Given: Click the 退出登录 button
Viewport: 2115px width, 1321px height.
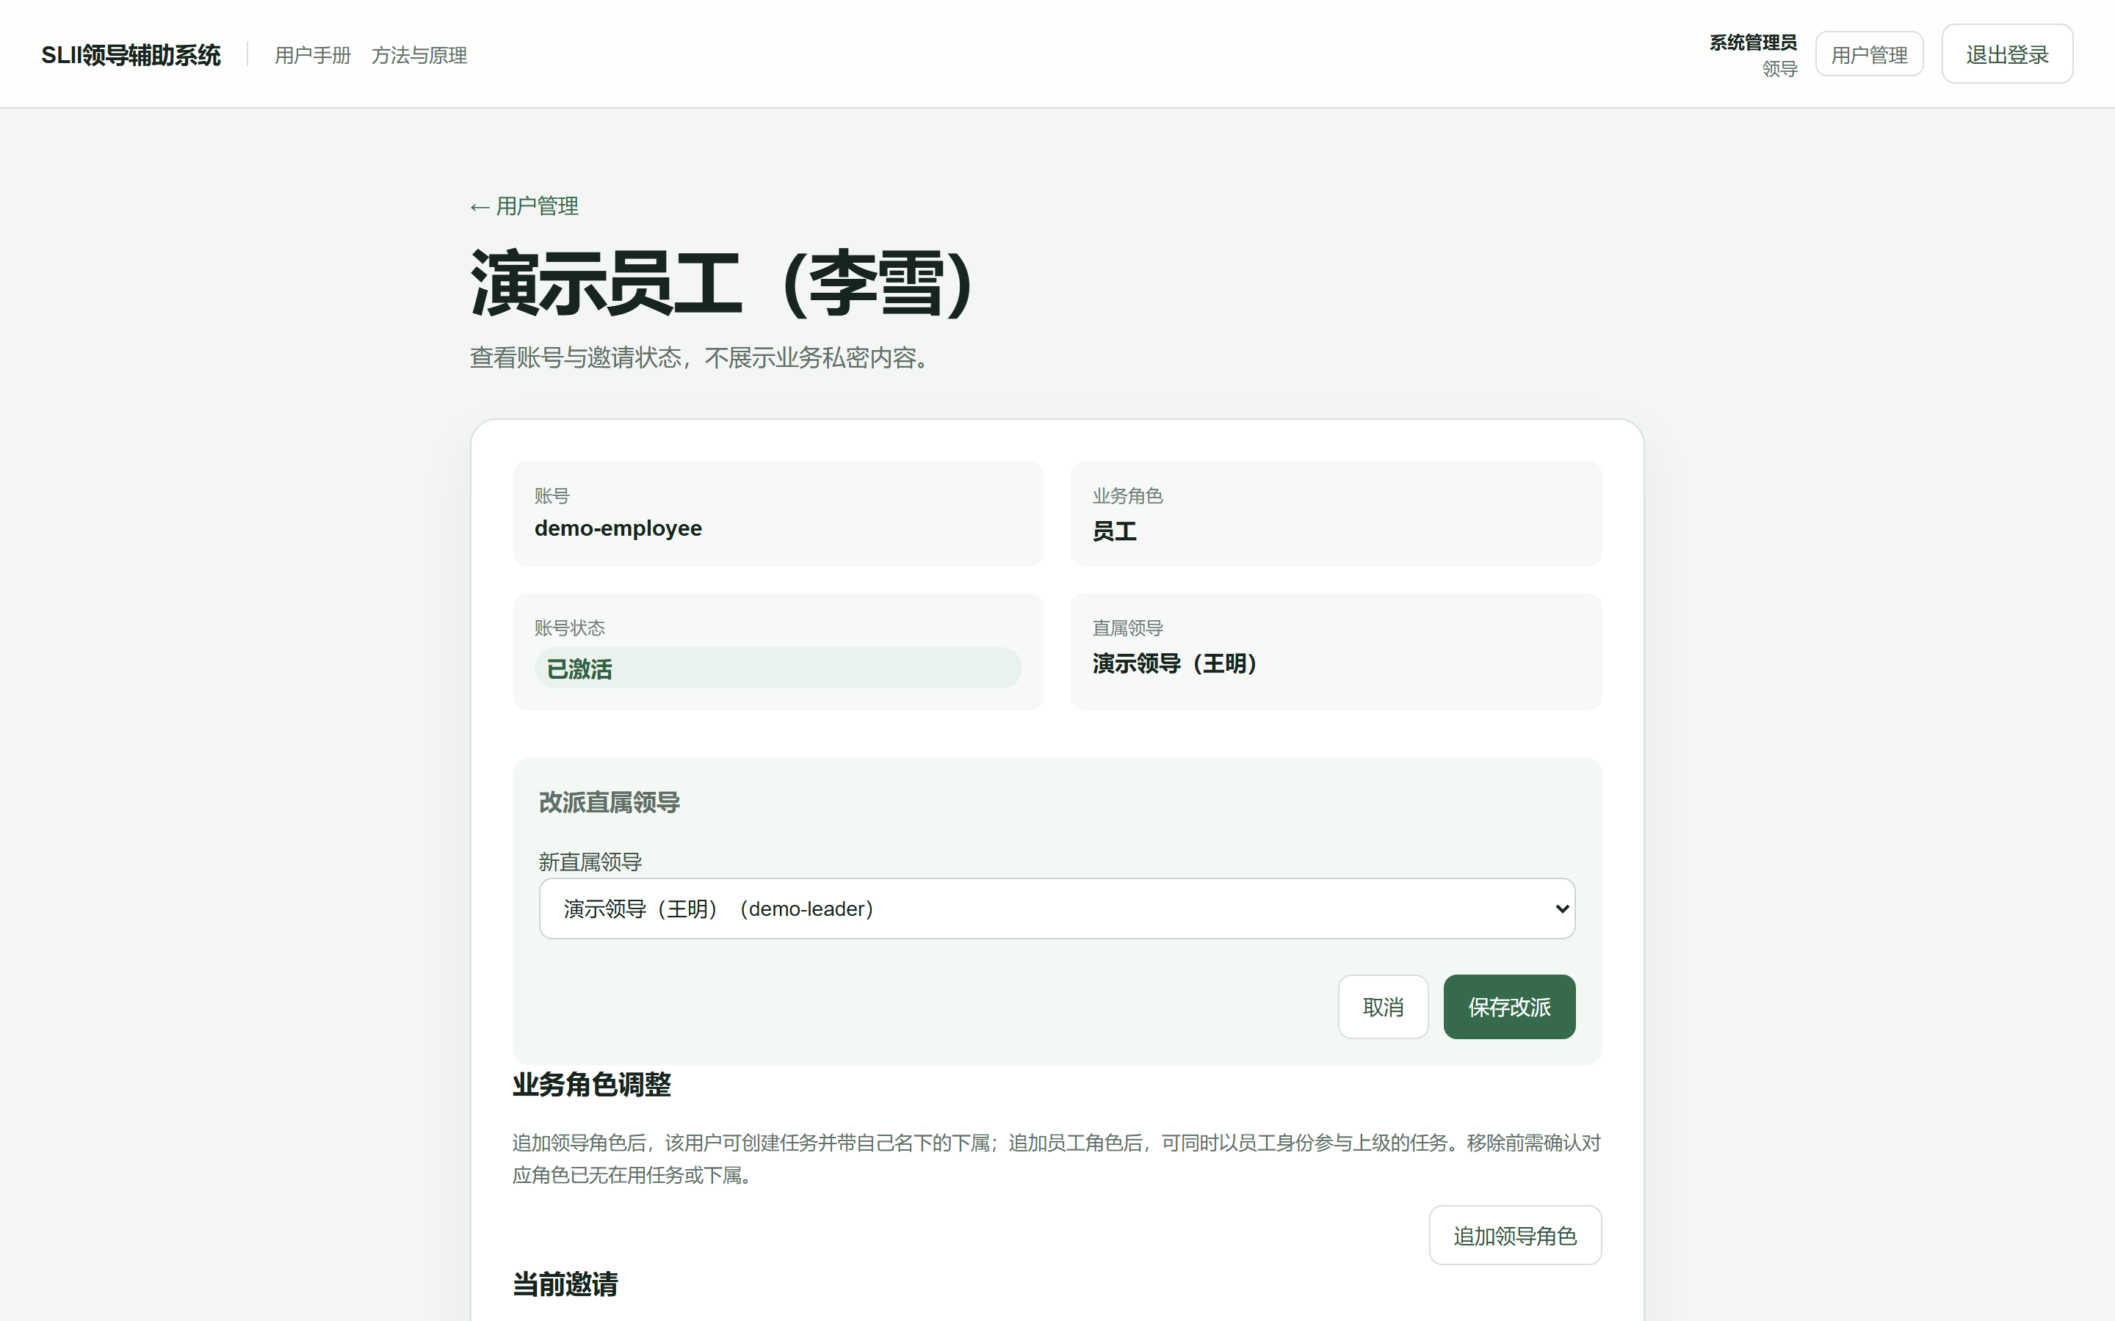Looking at the screenshot, I should coord(2008,54).
